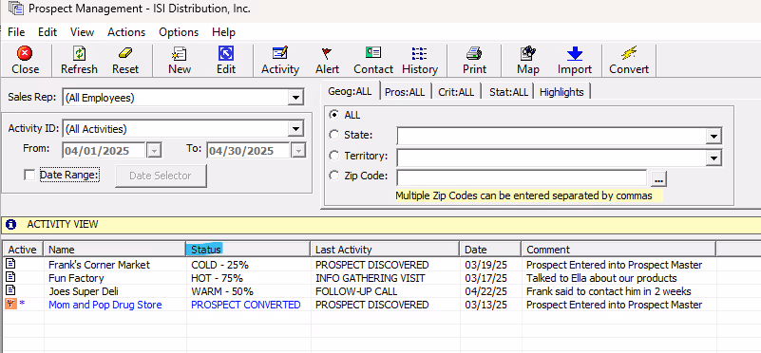Click Joes Super Deli document icon
Screen dimensions: 761x353
tap(10, 290)
